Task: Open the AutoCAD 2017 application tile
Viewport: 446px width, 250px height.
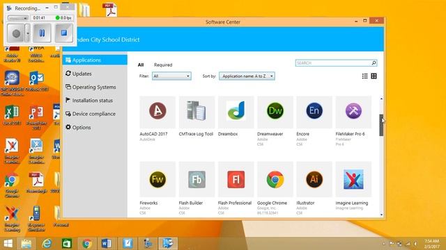Action: pos(157,112)
